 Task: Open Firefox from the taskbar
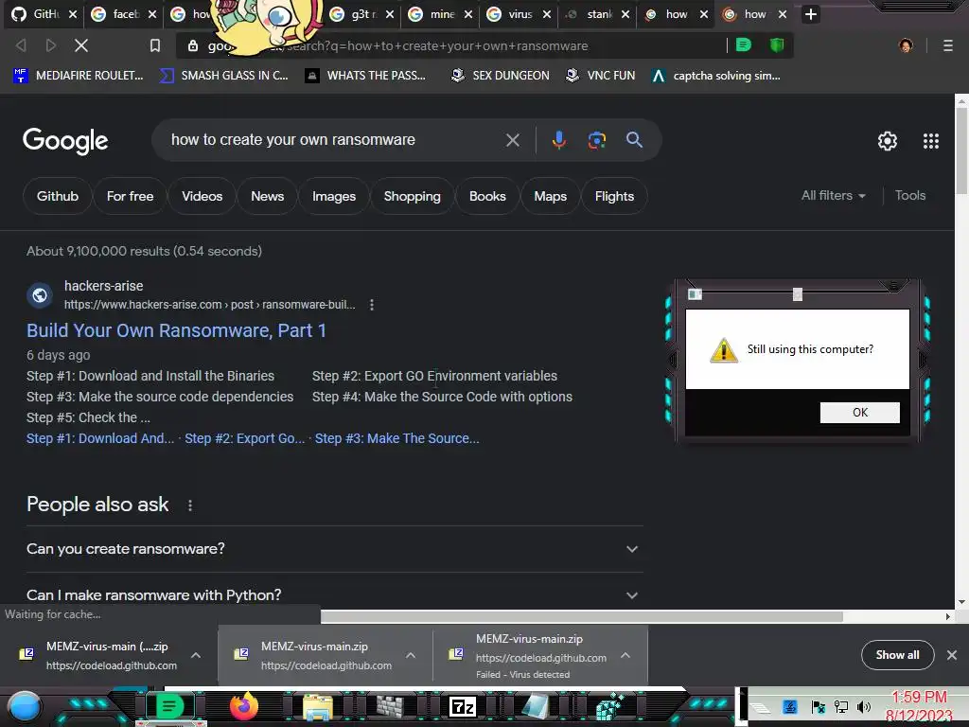[x=244, y=706]
